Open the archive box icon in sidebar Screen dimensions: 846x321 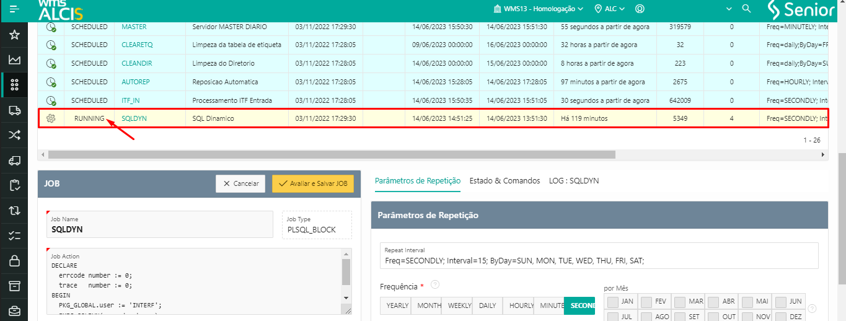tap(14, 286)
